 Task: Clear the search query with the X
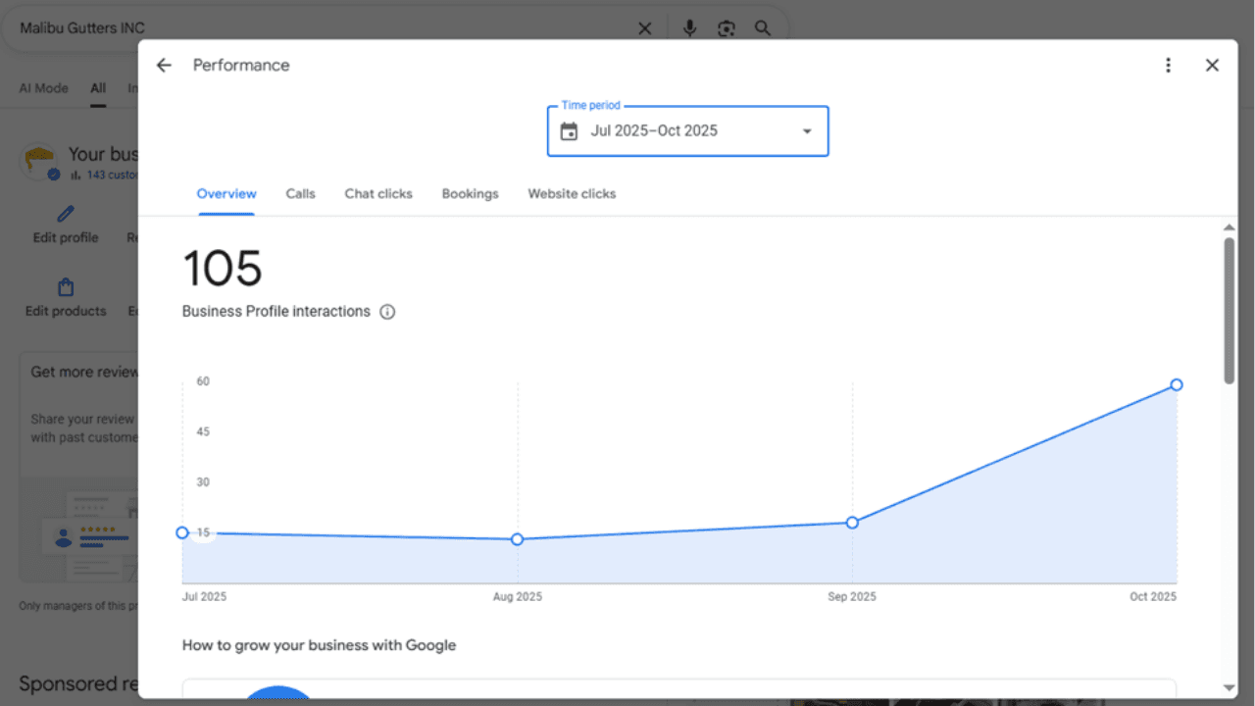pyautogui.click(x=644, y=27)
